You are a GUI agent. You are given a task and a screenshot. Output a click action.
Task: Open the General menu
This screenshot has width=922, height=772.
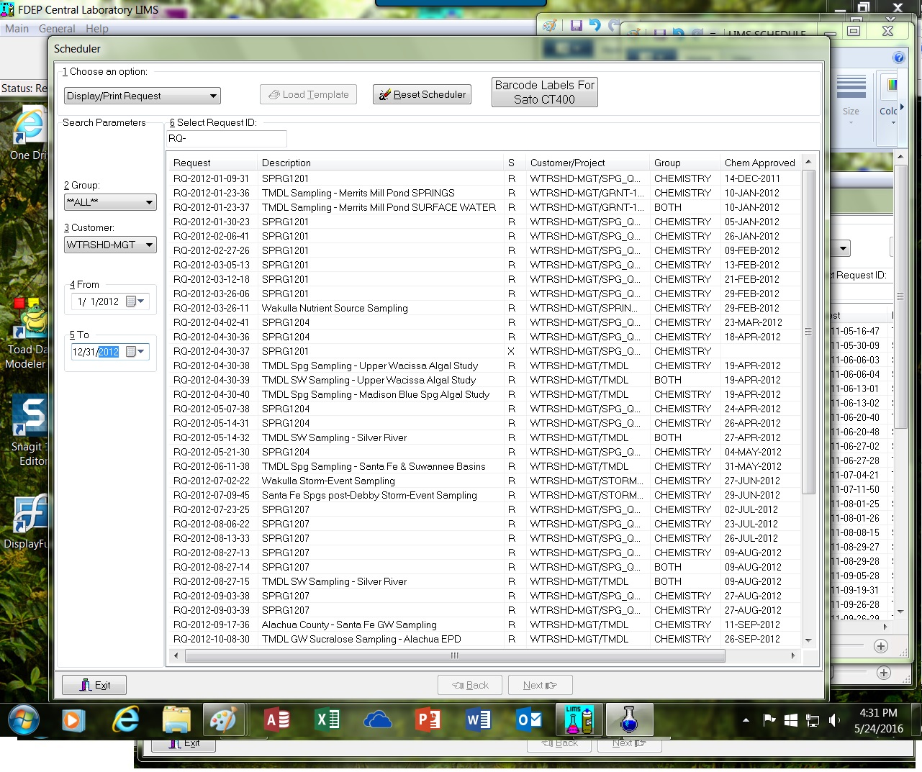point(57,29)
